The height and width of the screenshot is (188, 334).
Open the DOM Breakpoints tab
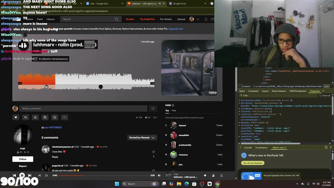pyautogui.click(x=298, y=91)
